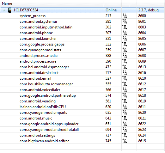
Task: Click the debug icon in com.android.music row
Action: (125, 118)
